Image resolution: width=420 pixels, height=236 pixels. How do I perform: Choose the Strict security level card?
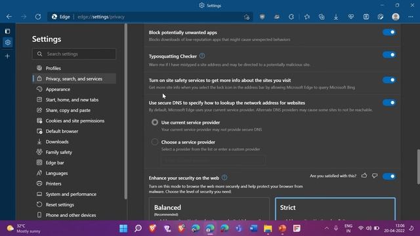pyautogui.click(x=335, y=209)
